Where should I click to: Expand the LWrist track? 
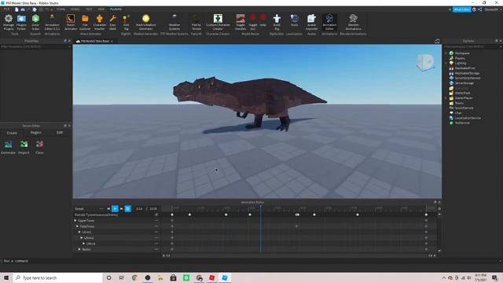tap(84, 244)
